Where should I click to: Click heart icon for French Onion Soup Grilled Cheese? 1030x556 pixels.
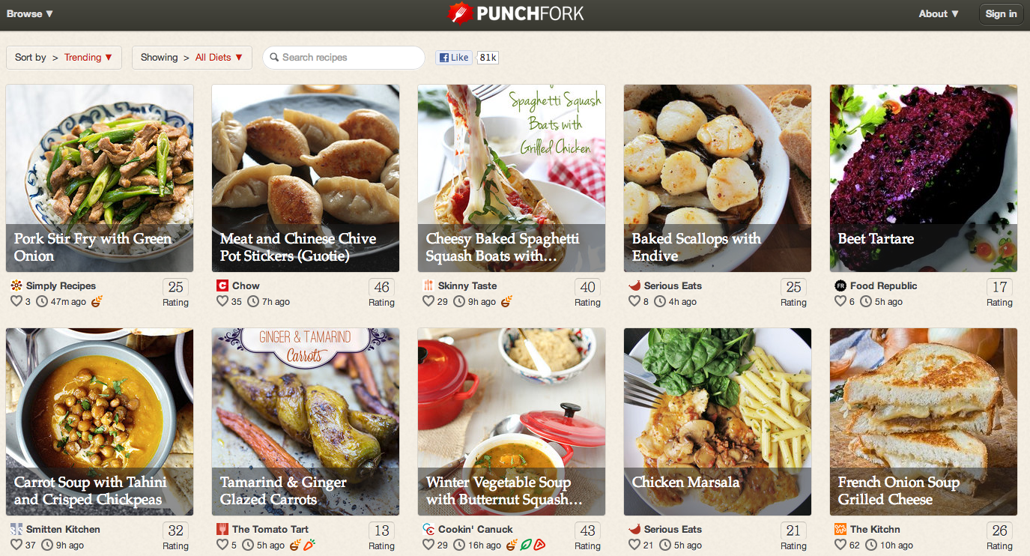click(x=840, y=545)
